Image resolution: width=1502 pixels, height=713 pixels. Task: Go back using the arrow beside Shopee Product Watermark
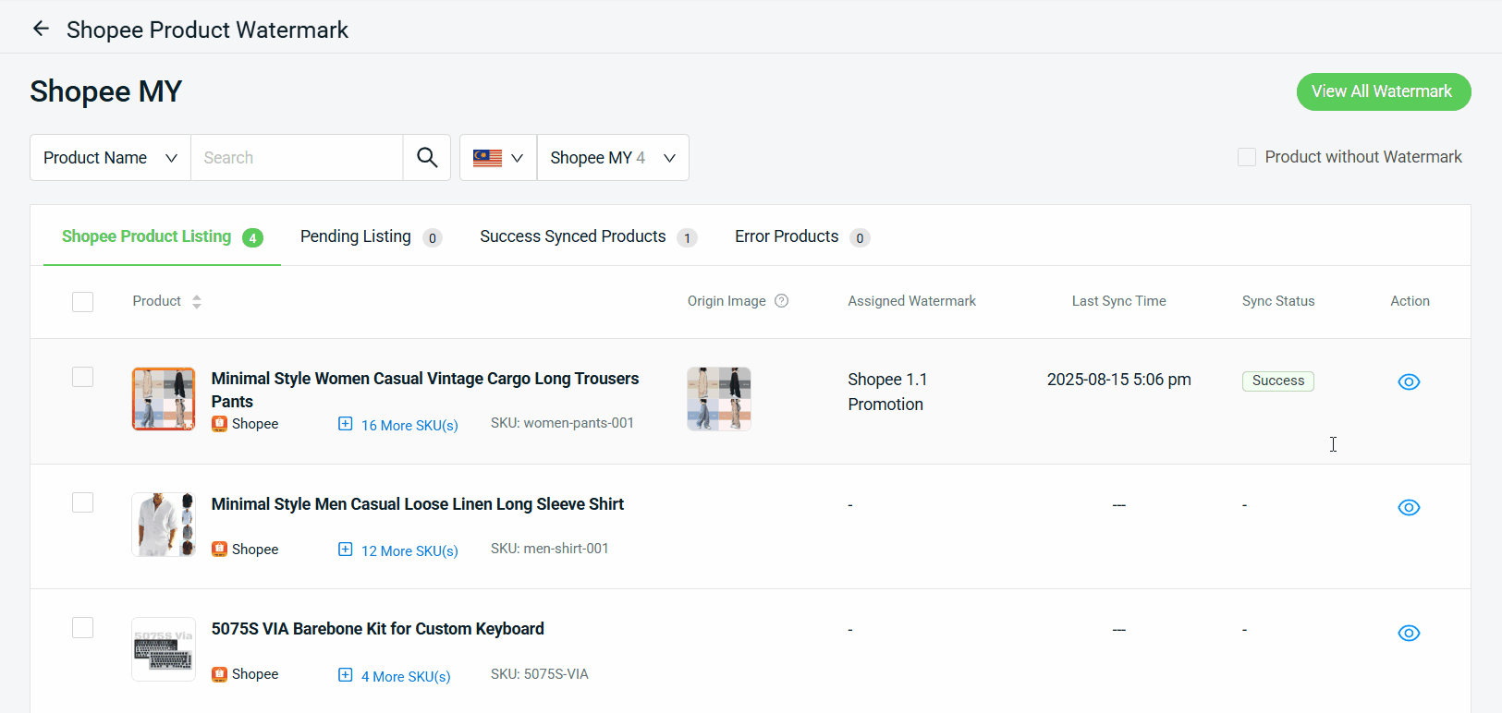tap(41, 29)
